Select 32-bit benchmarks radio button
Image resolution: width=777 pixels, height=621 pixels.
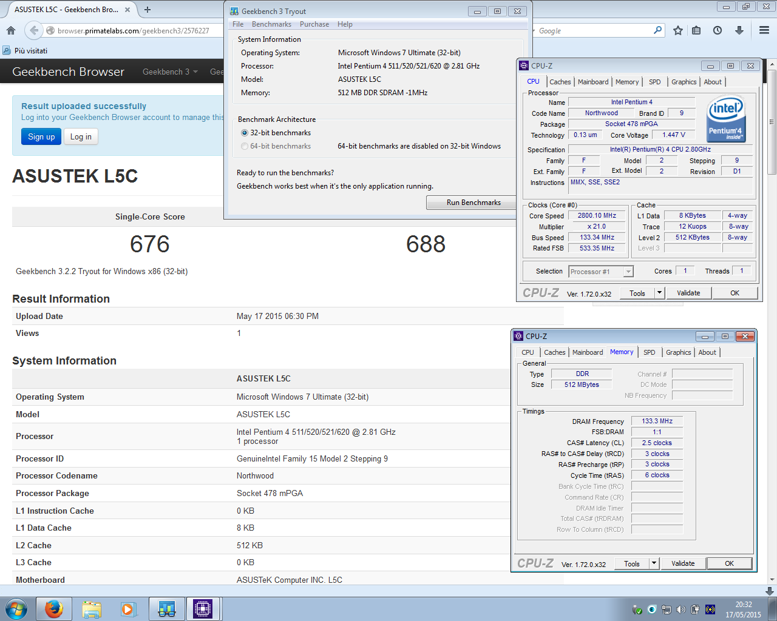[245, 133]
